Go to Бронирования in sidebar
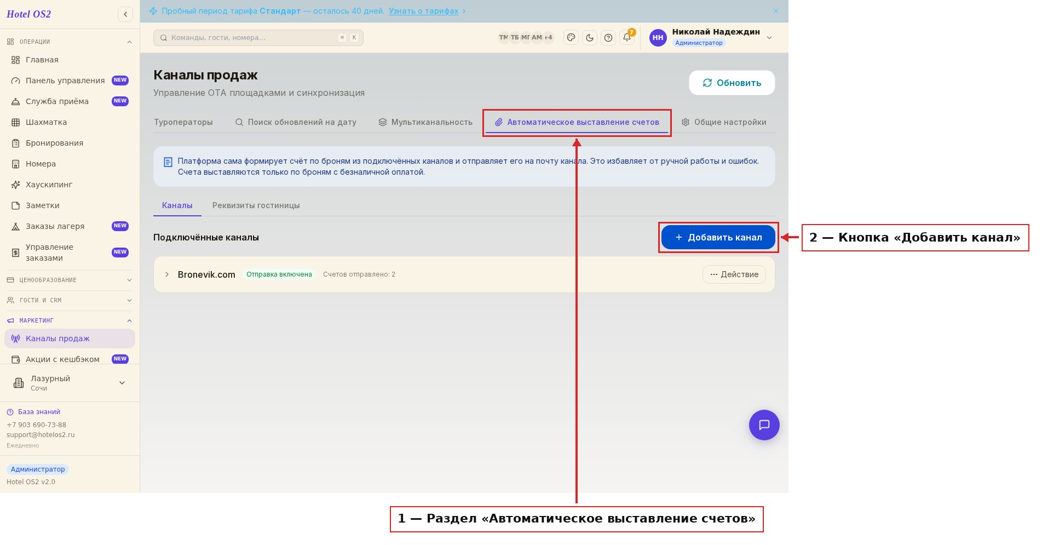The height and width of the screenshot is (545, 1042). click(70, 143)
